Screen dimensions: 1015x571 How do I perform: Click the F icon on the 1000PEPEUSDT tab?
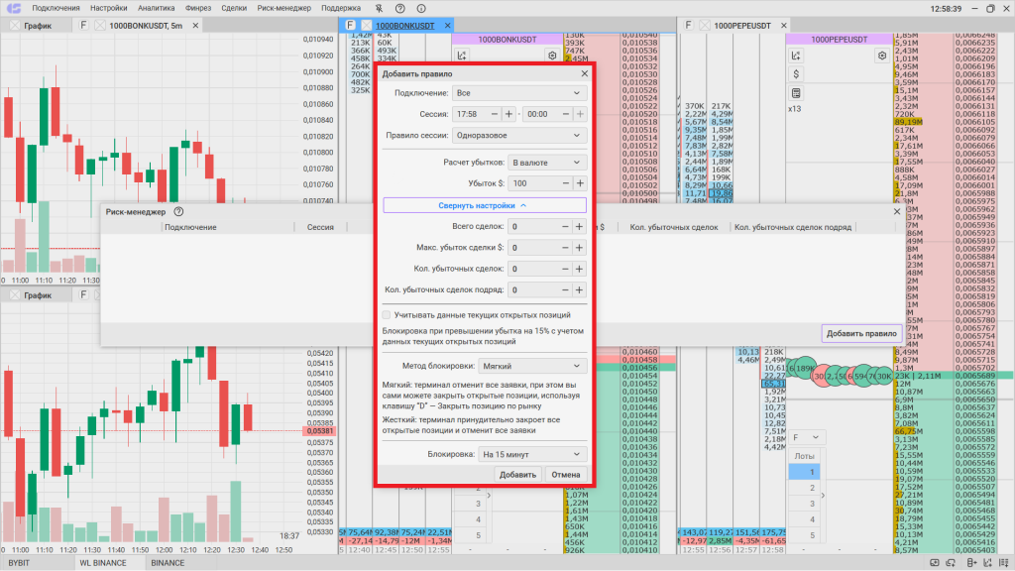[688, 25]
